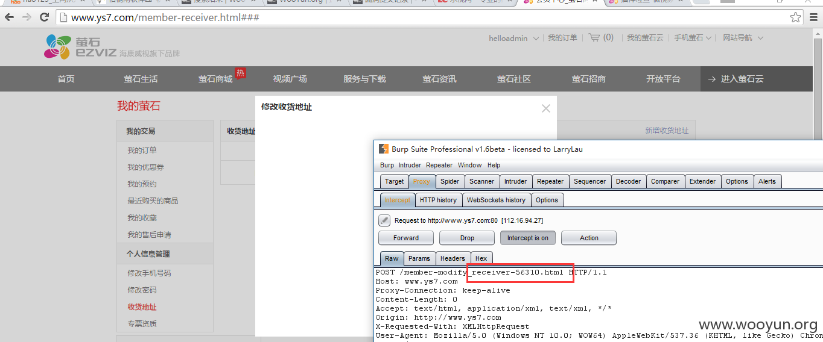Switch to Spider tab
Viewport: 823px width, 342px height.
tap(450, 181)
